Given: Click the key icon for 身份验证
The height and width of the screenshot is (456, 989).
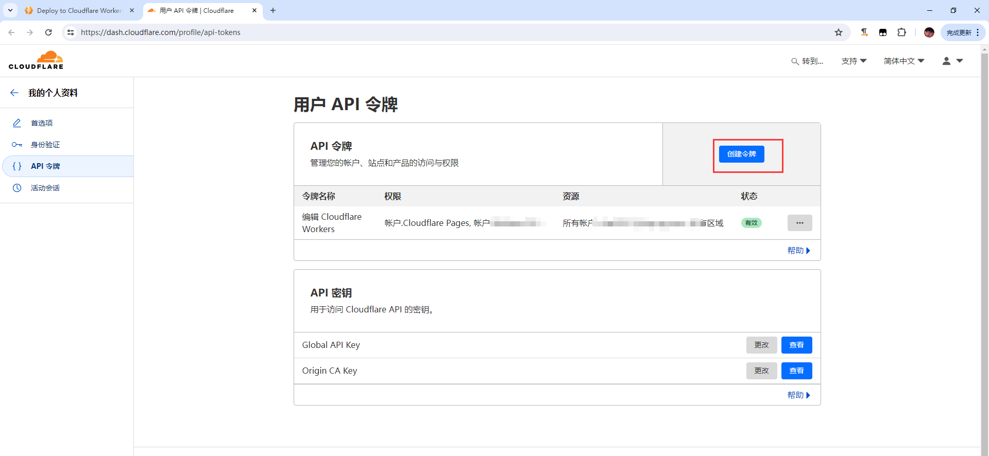Looking at the screenshot, I should pos(17,145).
